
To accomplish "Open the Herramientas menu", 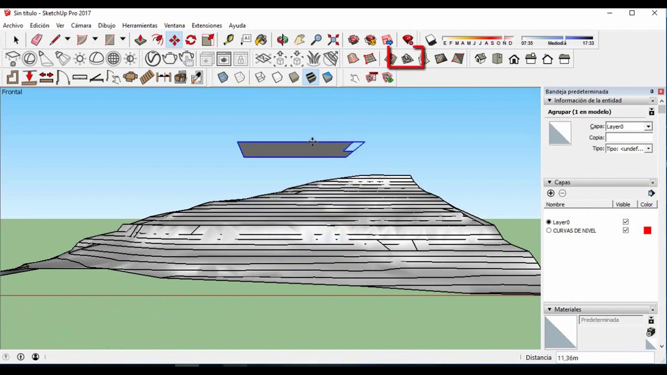I will click(x=140, y=26).
